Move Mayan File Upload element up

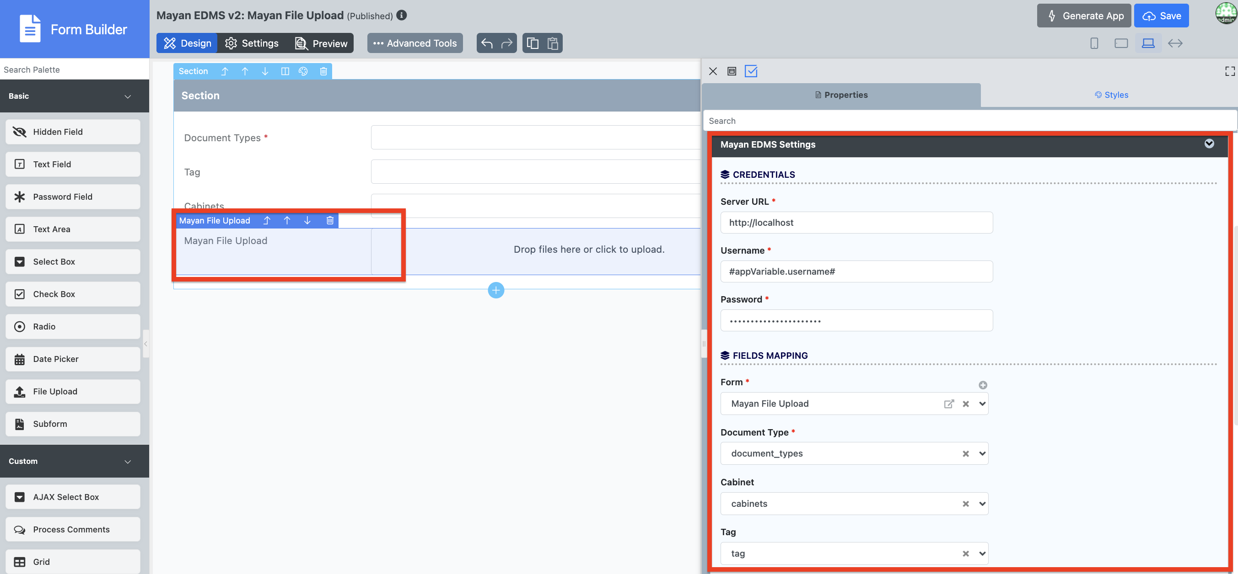pos(287,220)
